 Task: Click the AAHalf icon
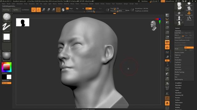click(167, 37)
